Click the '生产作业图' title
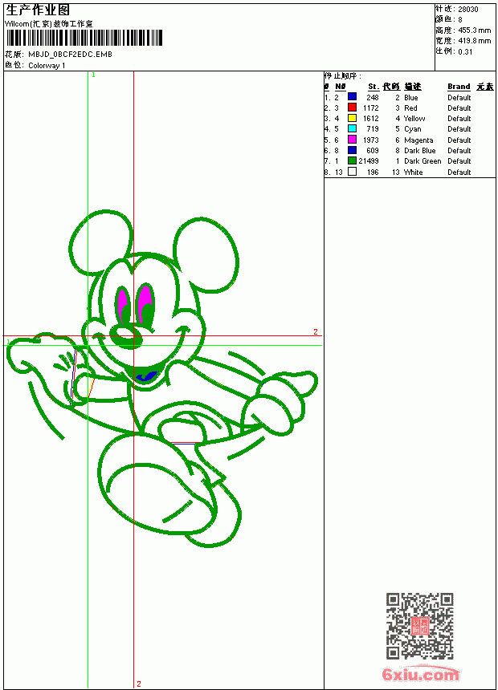This screenshot has width=498, height=690. click(38, 10)
